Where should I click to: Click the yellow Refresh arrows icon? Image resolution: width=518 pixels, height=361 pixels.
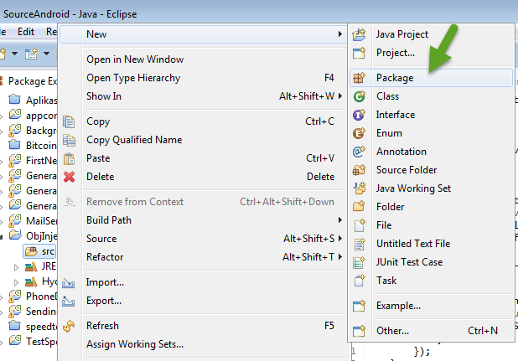[69, 326]
